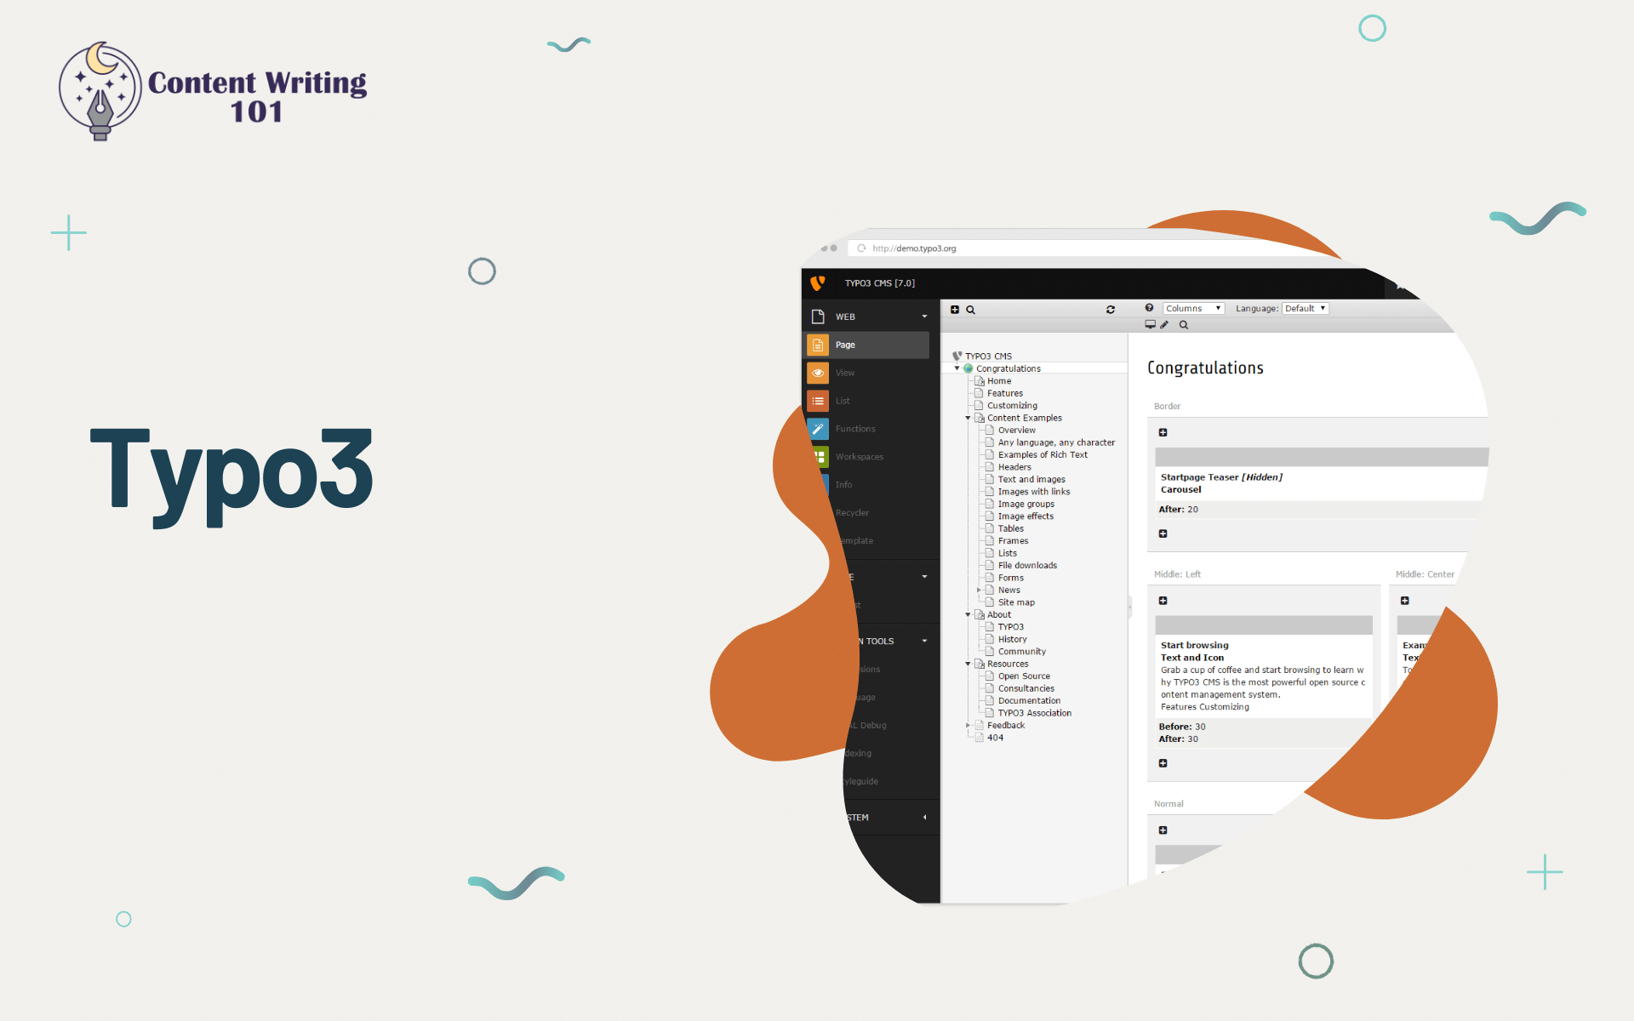Image resolution: width=1634 pixels, height=1021 pixels.
Task: Click the TYPO3 logo in top bar
Action: tap(818, 283)
